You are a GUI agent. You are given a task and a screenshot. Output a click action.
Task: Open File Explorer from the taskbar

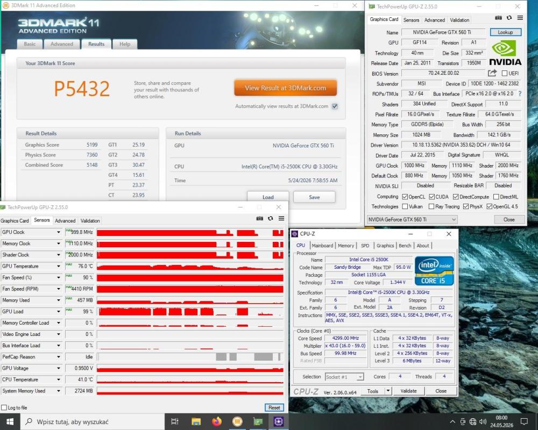point(196,421)
